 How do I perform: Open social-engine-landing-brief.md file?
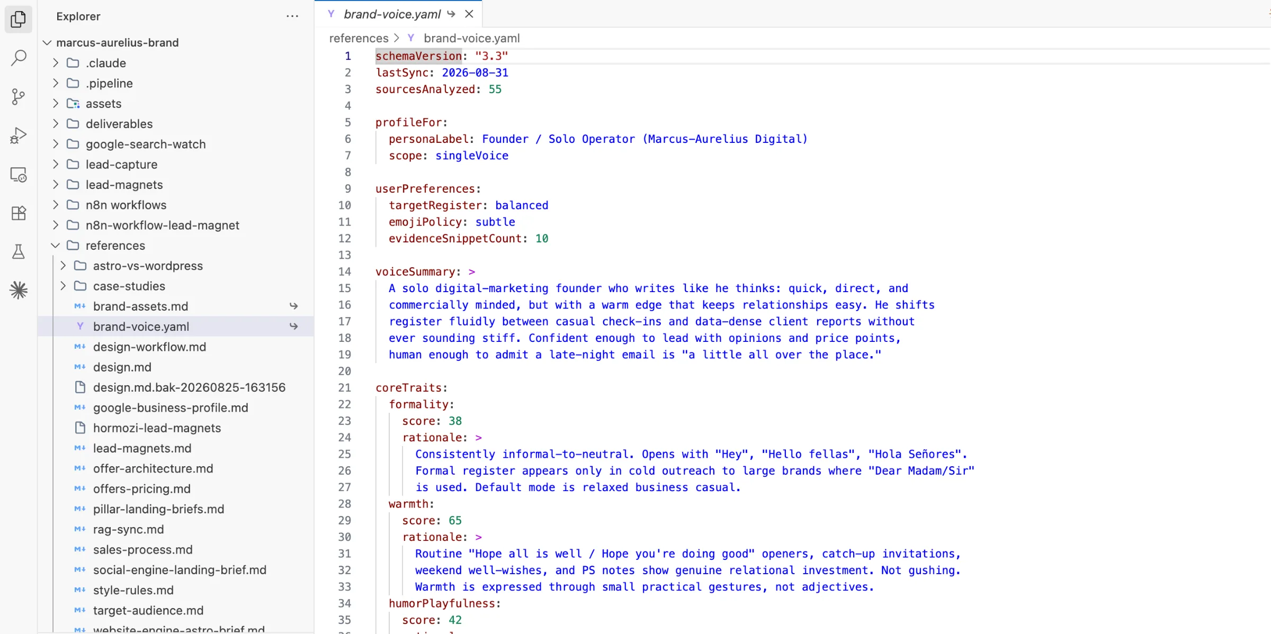tap(180, 570)
